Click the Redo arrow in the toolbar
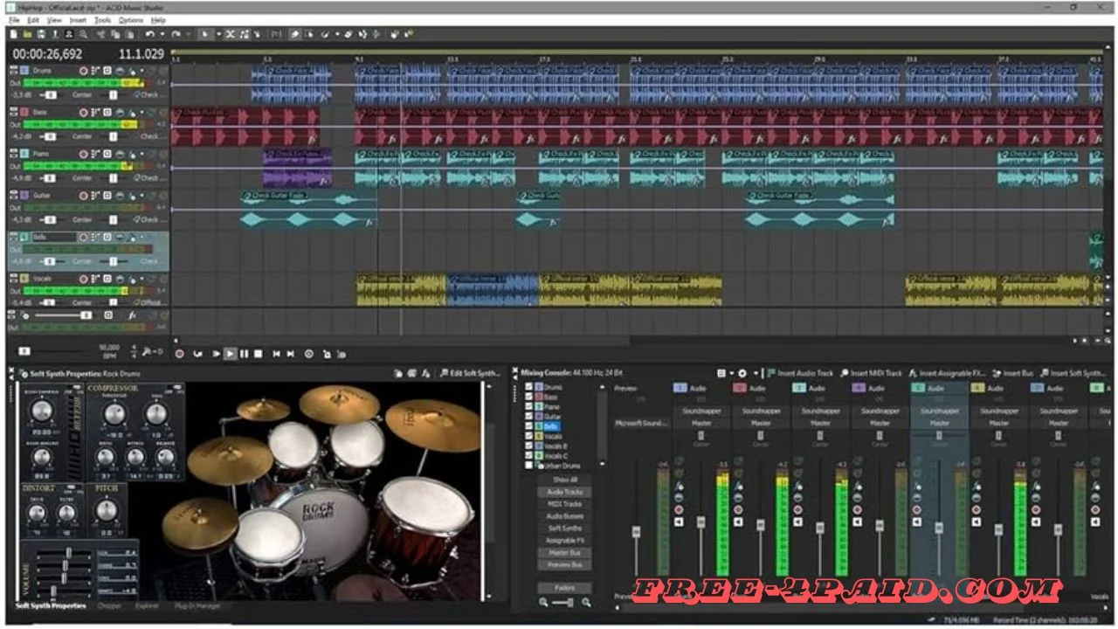The height and width of the screenshot is (629, 1118). click(x=176, y=34)
